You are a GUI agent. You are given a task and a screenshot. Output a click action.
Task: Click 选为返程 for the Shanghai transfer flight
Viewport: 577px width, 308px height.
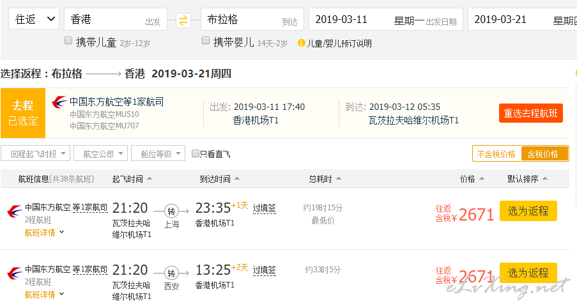[x=528, y=210]
